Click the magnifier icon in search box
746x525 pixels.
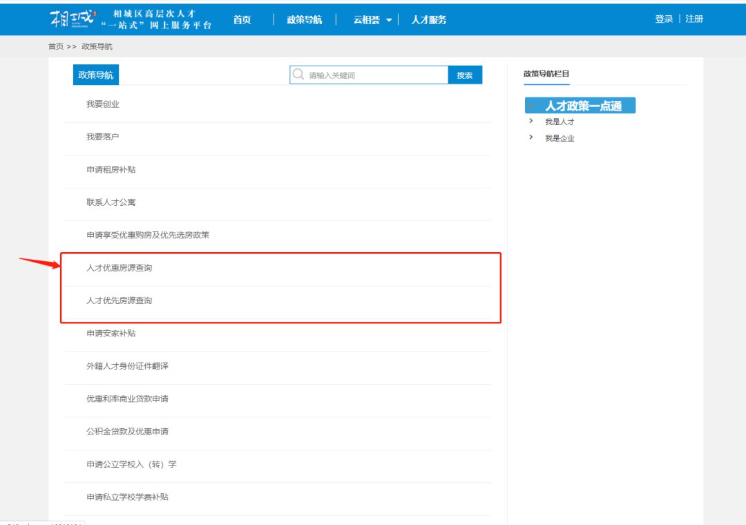[298, 75]
